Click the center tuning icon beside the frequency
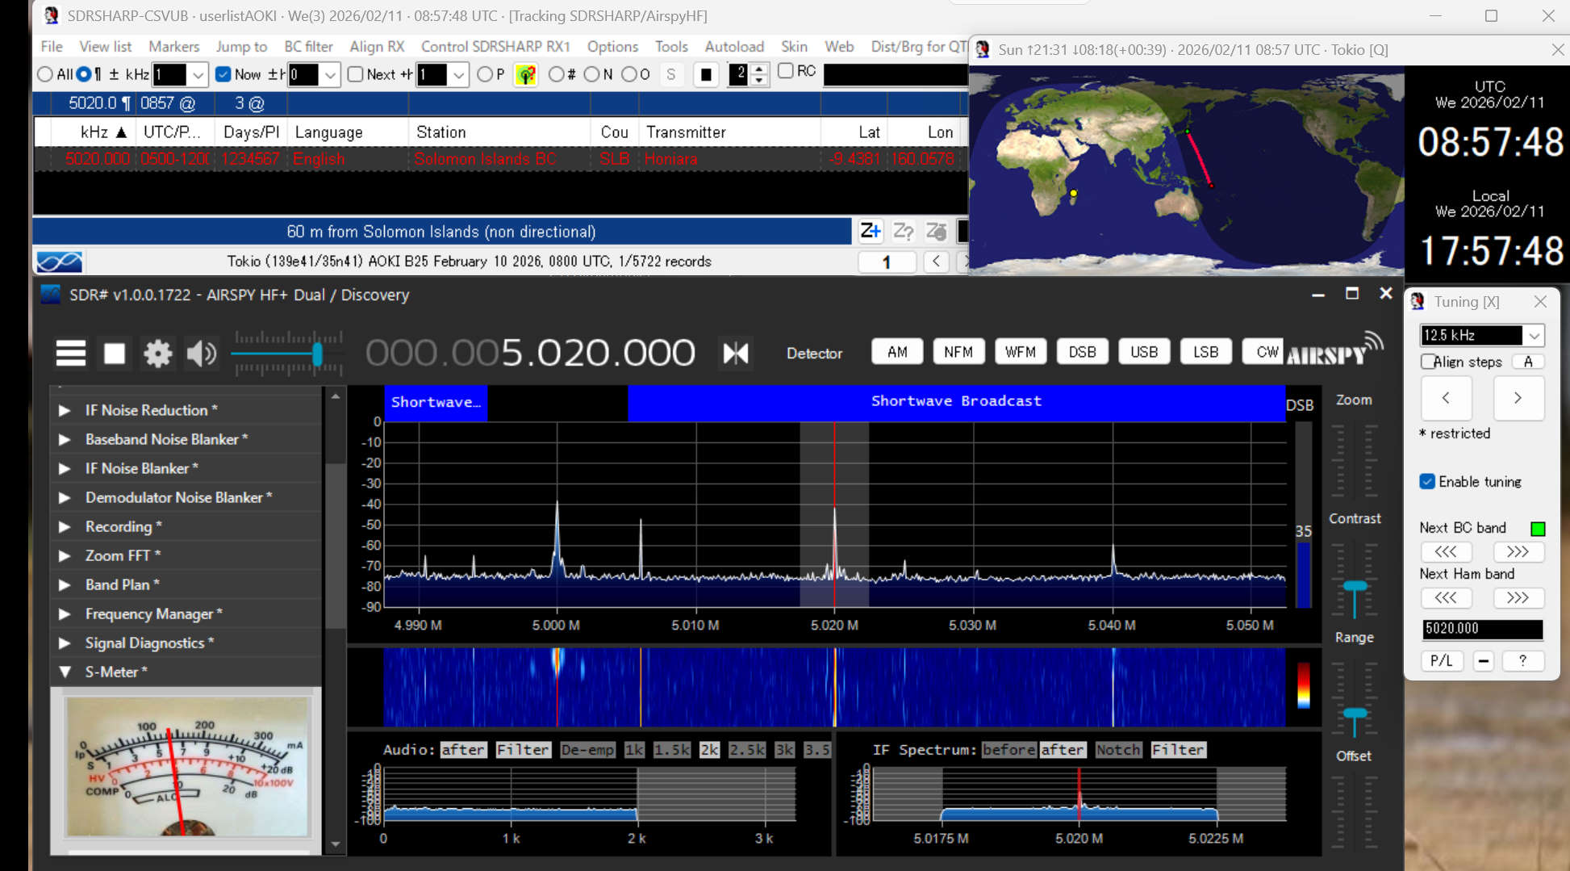Screen dimensions: 1570x871 735,353
